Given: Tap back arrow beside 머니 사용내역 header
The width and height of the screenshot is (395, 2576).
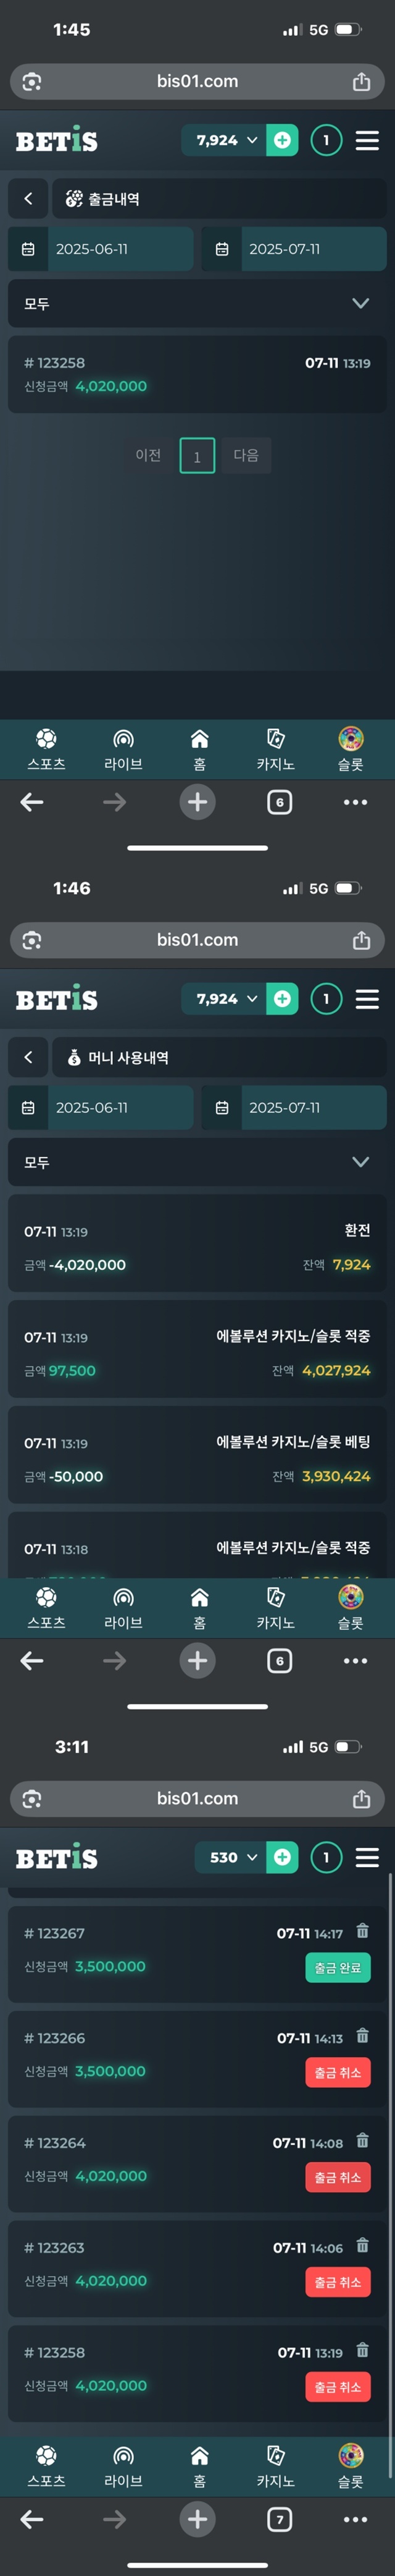Looking at the screenshot, I should pyautogui.click(x=28, y=1057).
